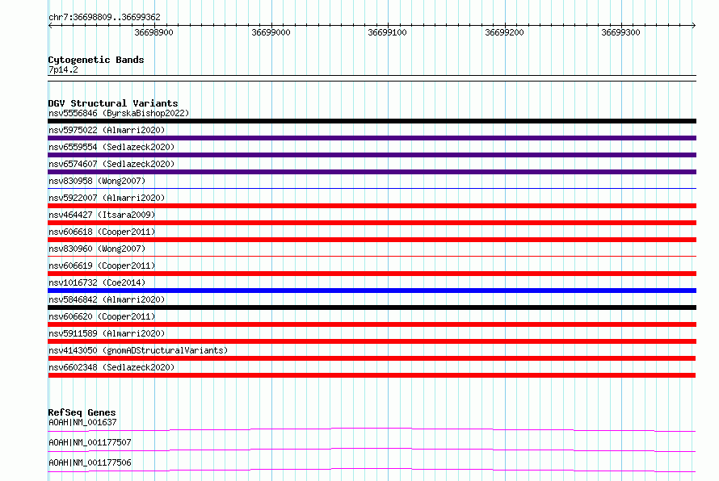
Task: Click the 36699200 ruler position label
Action: (504, 32)
